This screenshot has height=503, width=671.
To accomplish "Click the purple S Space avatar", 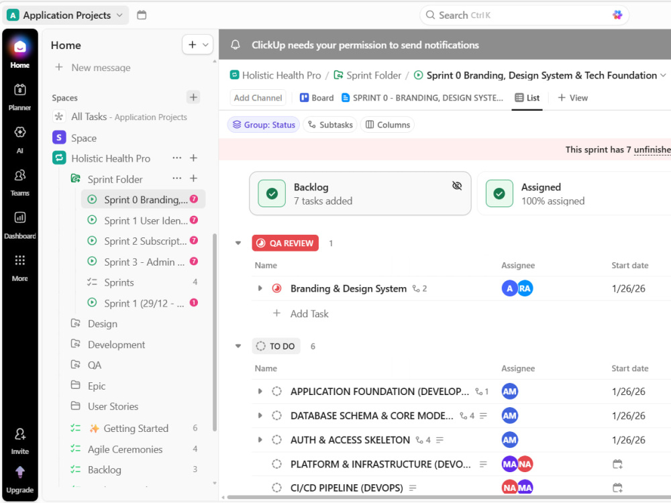I will (x=59, y=137).
